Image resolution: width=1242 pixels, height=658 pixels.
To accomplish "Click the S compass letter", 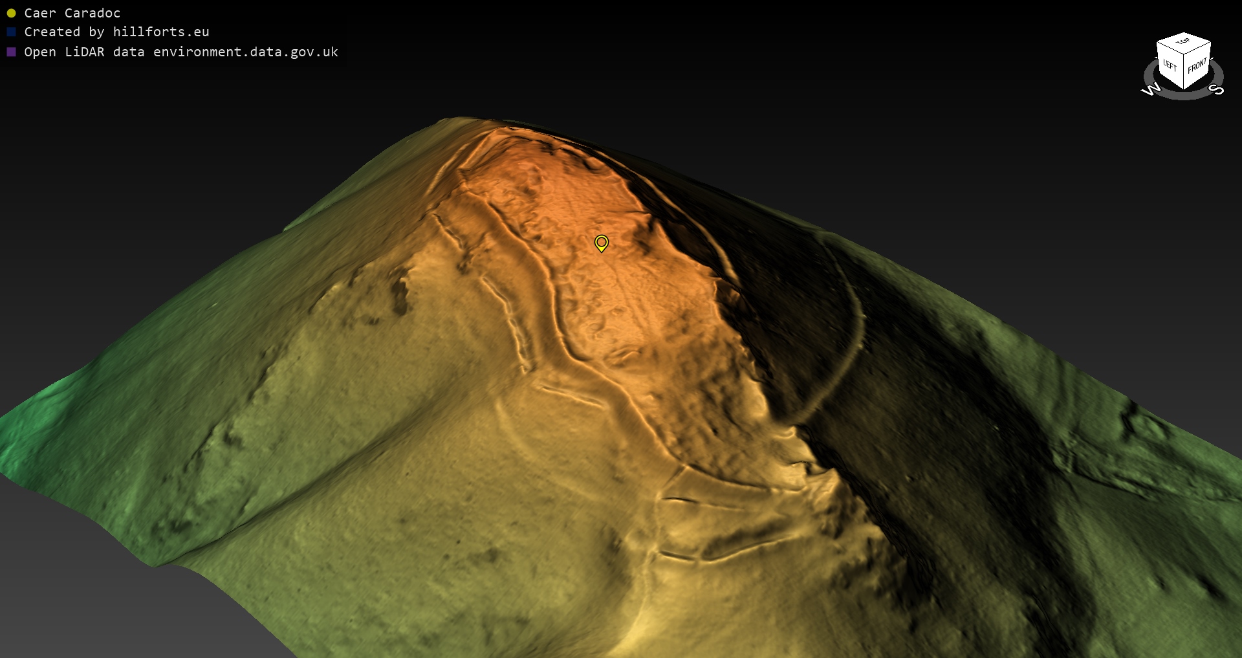I will [1216, 89].
